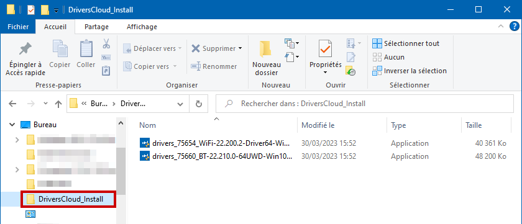
Task: Collapse the ribbon with the chevron
Action: (x=501, y=27)
